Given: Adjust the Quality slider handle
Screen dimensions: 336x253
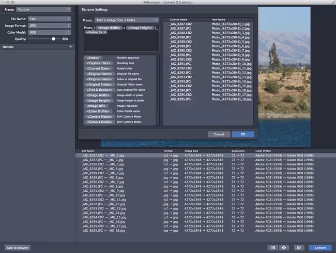Looking at the screenshot, I should click(x=53, y=39).
